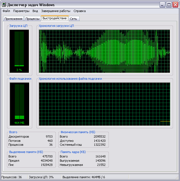The image size is (180, 181).
Task: Click the Процессов value 36 in Всего group
Action: [x=51, y=145]
